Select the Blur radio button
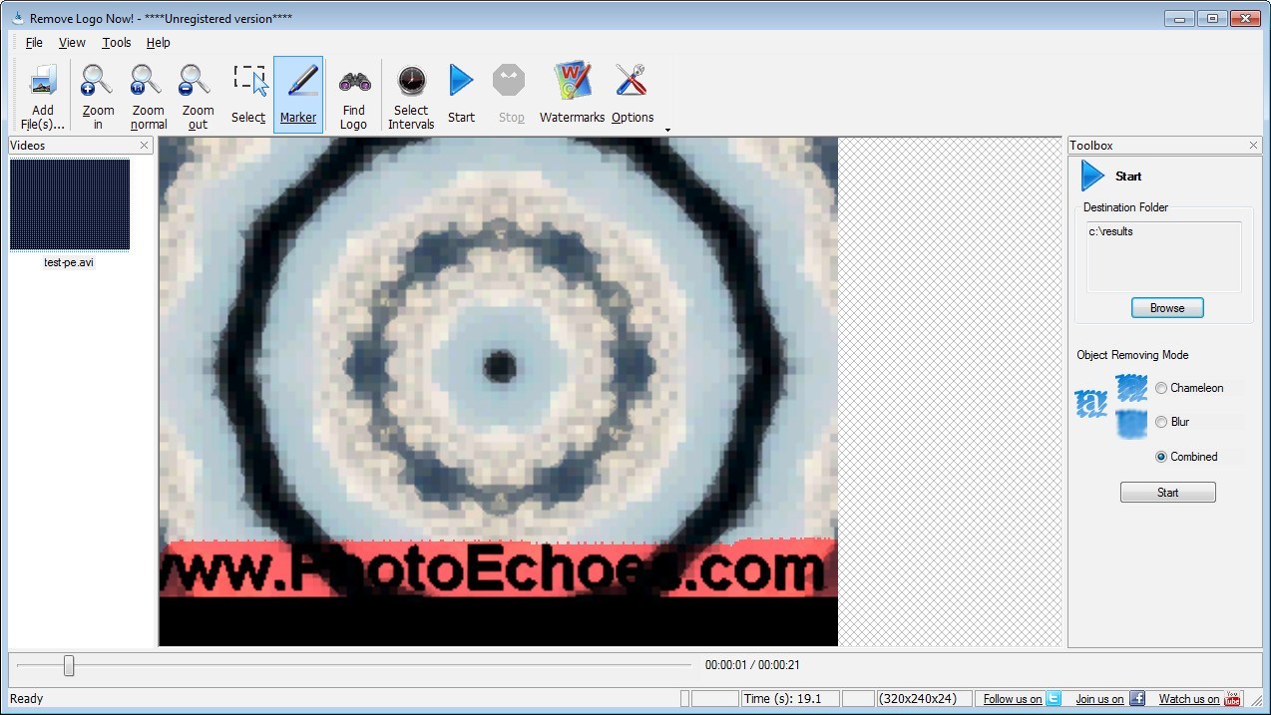The image size is (1271, 715). coord(1161,422)
